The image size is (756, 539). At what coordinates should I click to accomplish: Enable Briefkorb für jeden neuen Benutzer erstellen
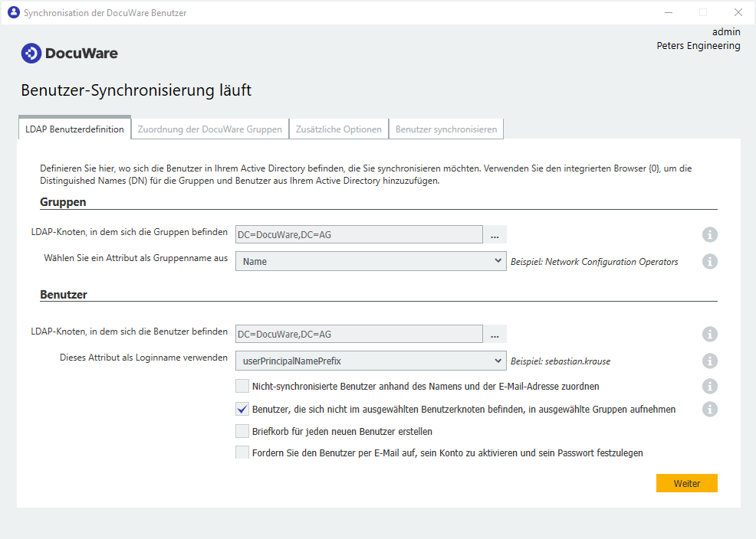pos(242,431)
